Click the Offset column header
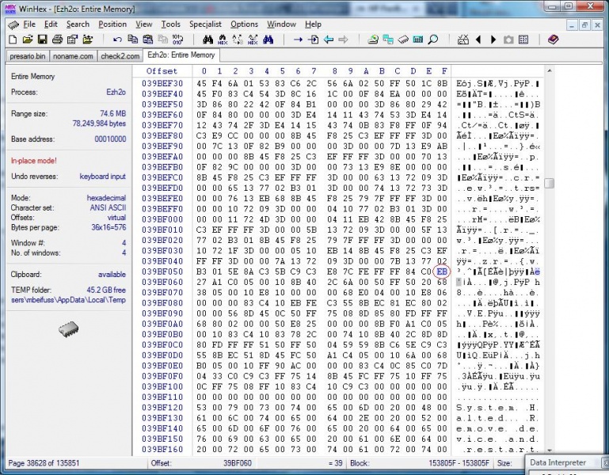Viewport: 609px width, 475px height. pyautogui.click(x=162, y=71)
